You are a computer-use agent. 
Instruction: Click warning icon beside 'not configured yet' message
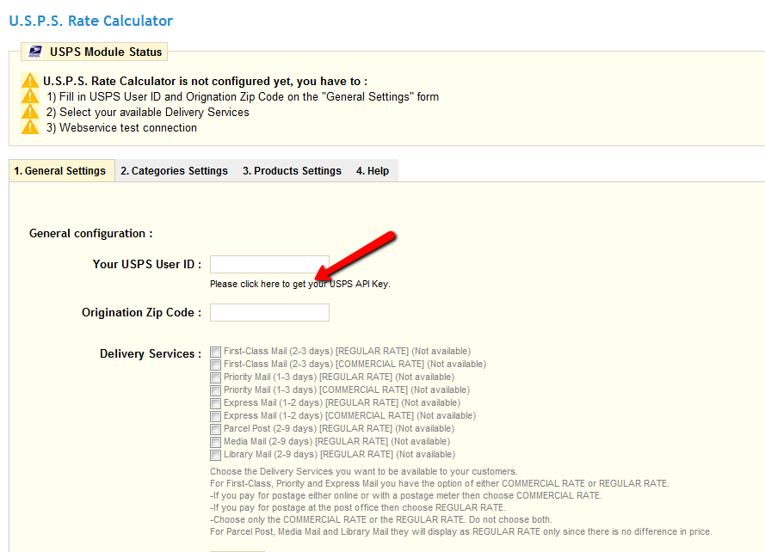[x=30, y=81]
